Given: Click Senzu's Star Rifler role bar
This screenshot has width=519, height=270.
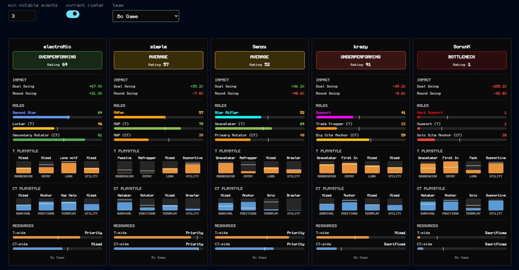Looking at the screenshot, I should pyautogui.click(x=259, y=117).
